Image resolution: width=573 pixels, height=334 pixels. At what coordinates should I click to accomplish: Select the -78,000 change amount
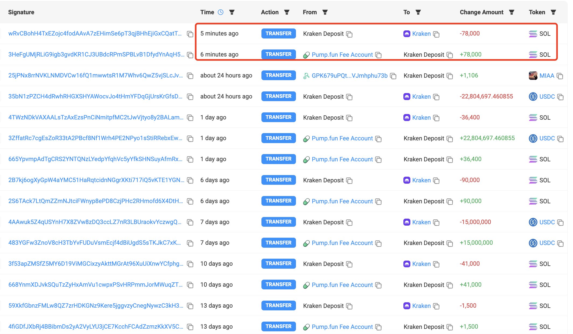point(470,33)
